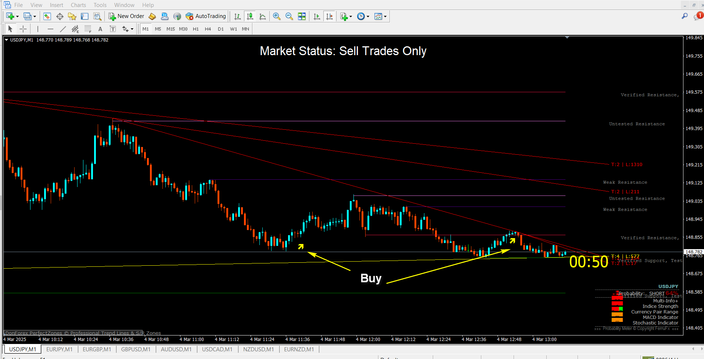Open the Charts menu

78,5
